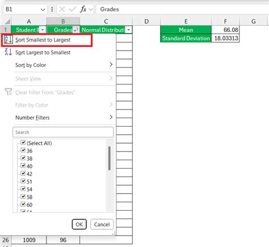Open the Student ID column filter dropdown
Screen dimensions: 269x247
coord(43,30)
